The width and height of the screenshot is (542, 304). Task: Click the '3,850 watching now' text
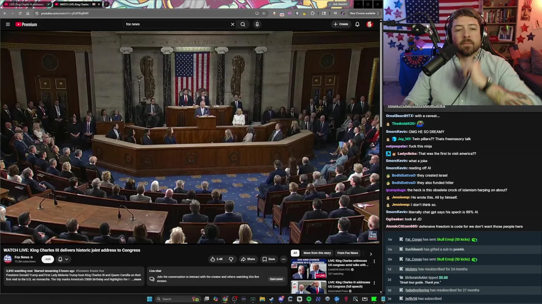[x=19, y=271]
